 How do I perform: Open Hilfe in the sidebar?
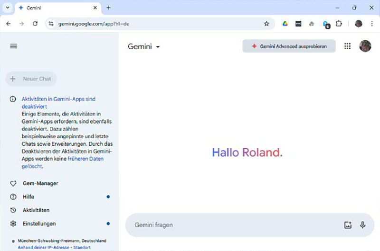click(28, 197)
